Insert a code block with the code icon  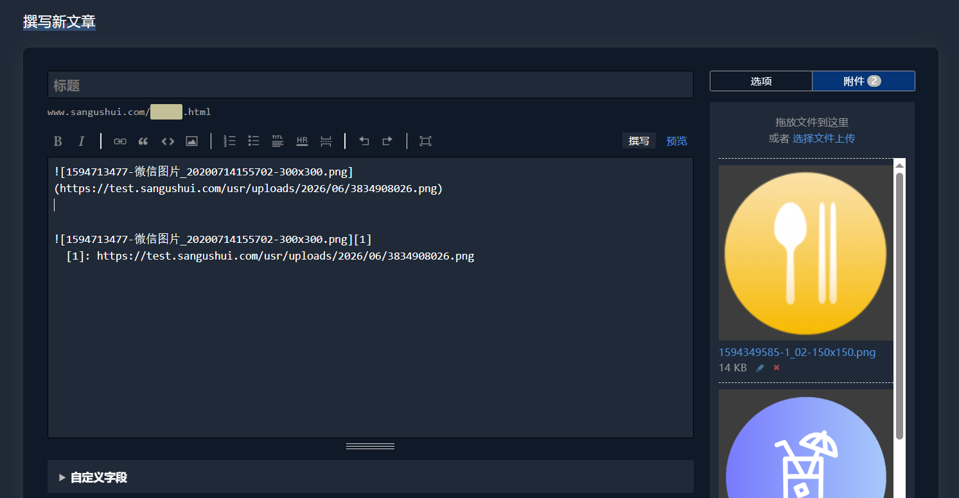(x=168, y=141)
